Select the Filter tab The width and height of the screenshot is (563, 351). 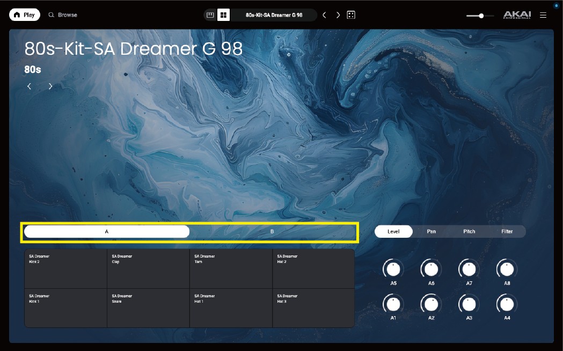click(507, 231)
